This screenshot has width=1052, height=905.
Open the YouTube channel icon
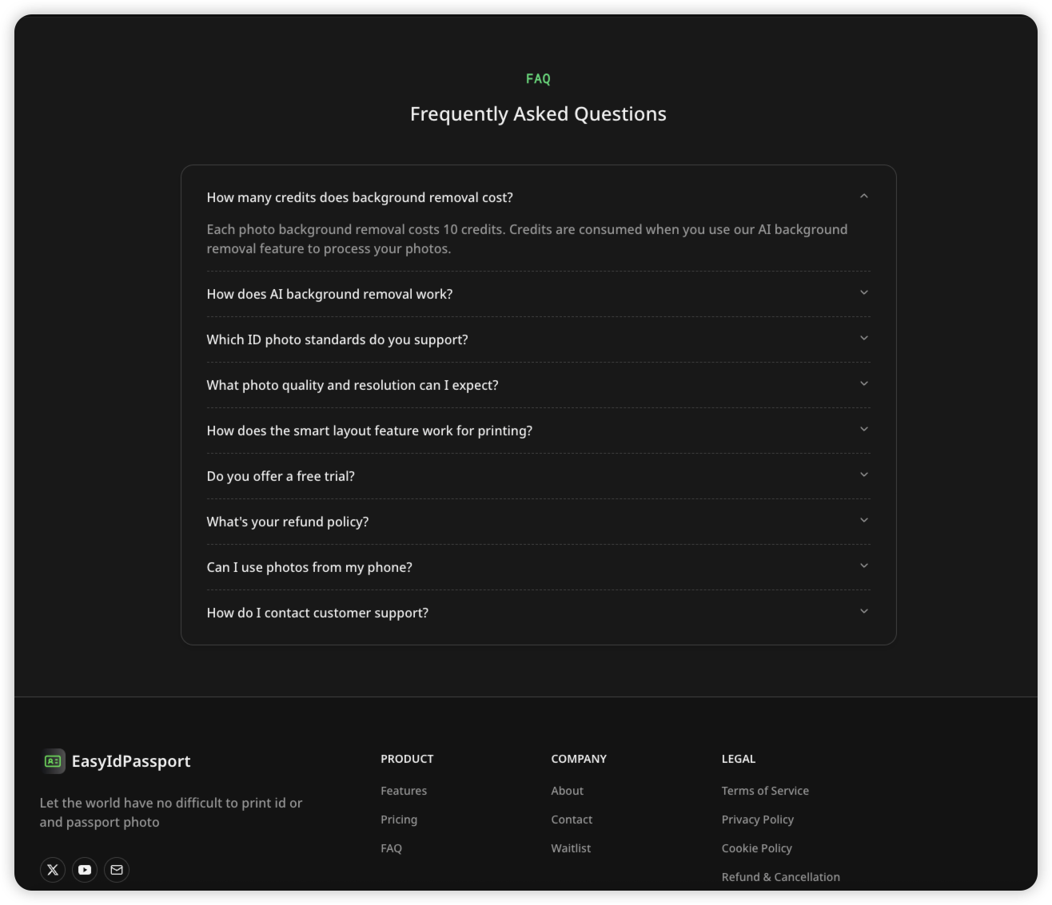click(x=85, y=870)
